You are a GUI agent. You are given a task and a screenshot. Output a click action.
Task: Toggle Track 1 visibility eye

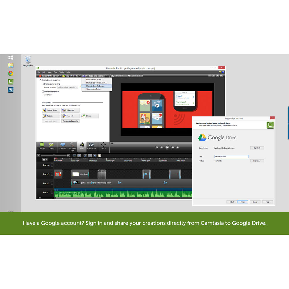pyautogui.click(x=52, y=191)
